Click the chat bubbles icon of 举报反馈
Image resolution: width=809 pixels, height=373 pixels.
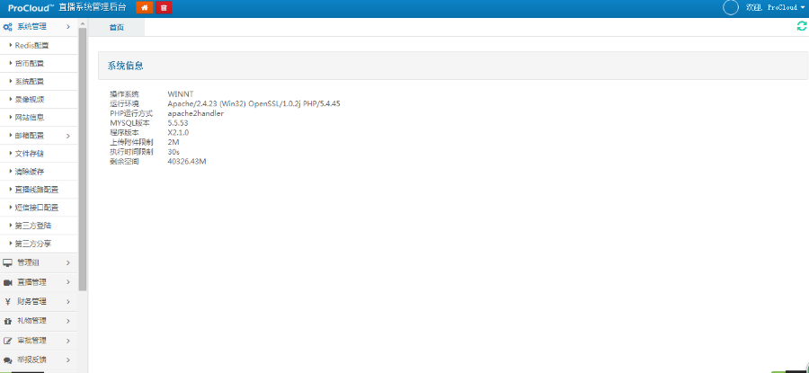click(x=8, y=360)
